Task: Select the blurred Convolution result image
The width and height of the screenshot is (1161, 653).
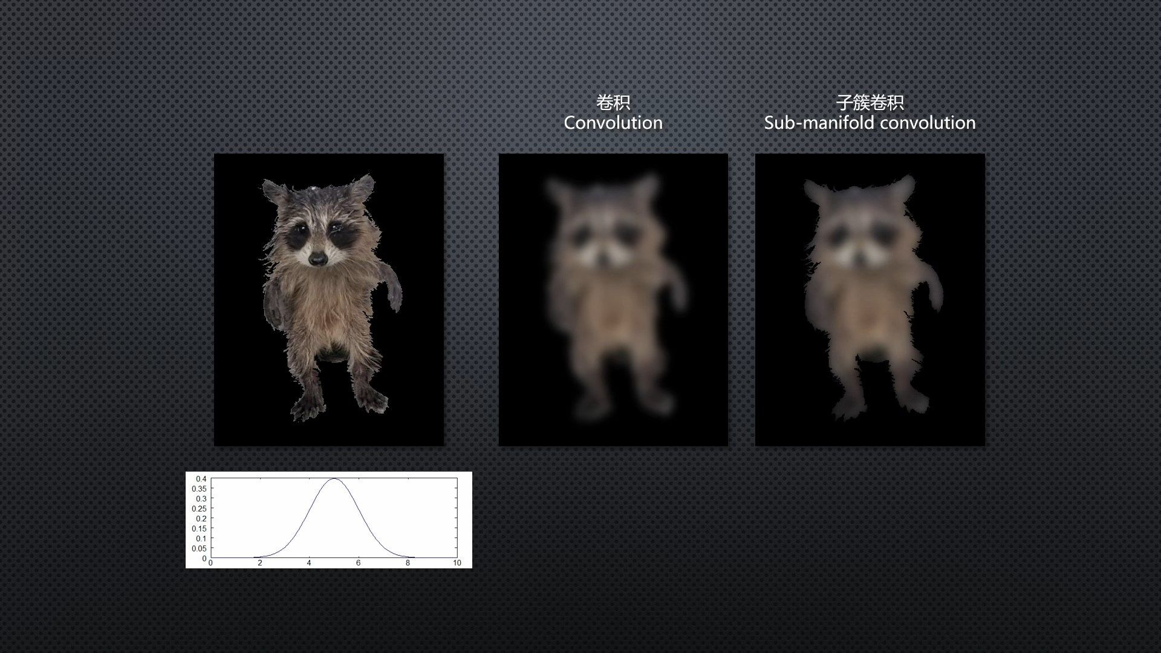Action: 613,300
